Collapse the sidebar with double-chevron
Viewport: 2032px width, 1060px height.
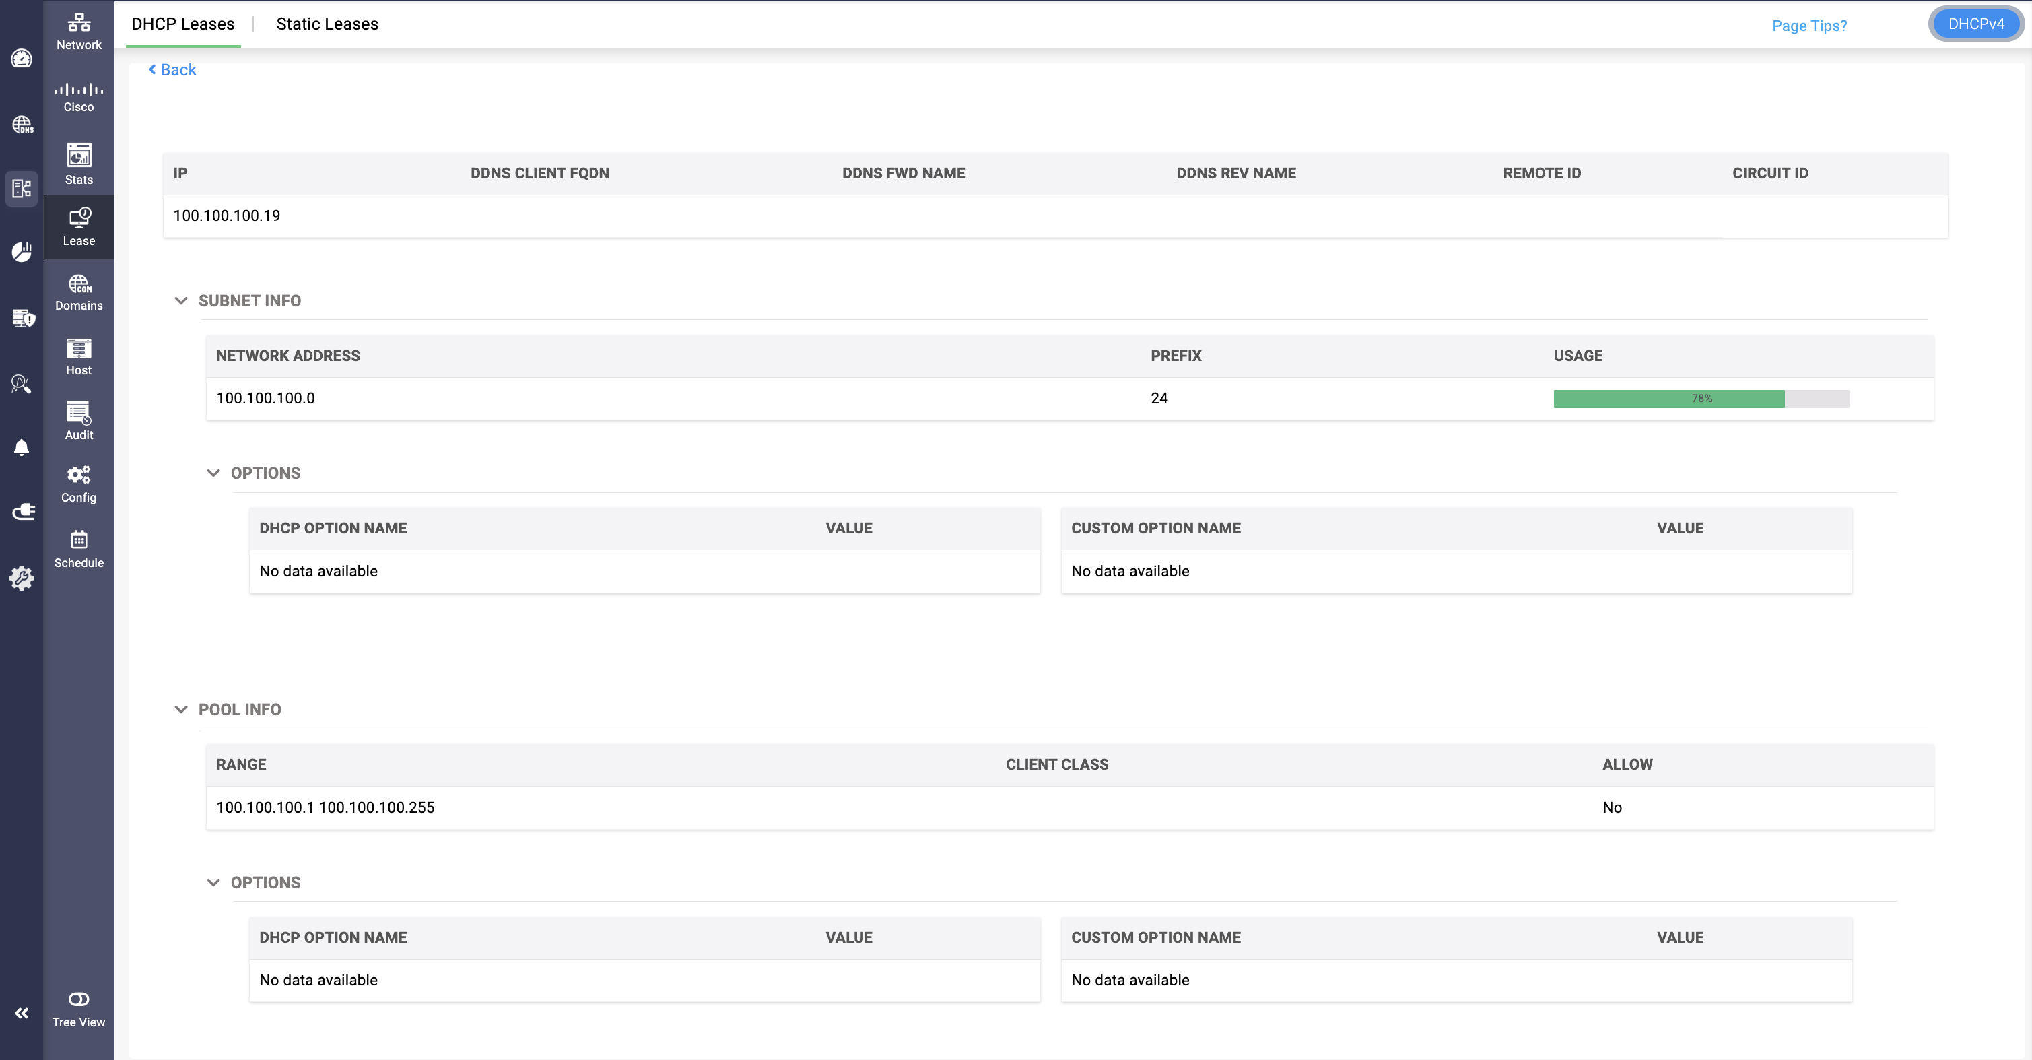[x=22, y=1013]
